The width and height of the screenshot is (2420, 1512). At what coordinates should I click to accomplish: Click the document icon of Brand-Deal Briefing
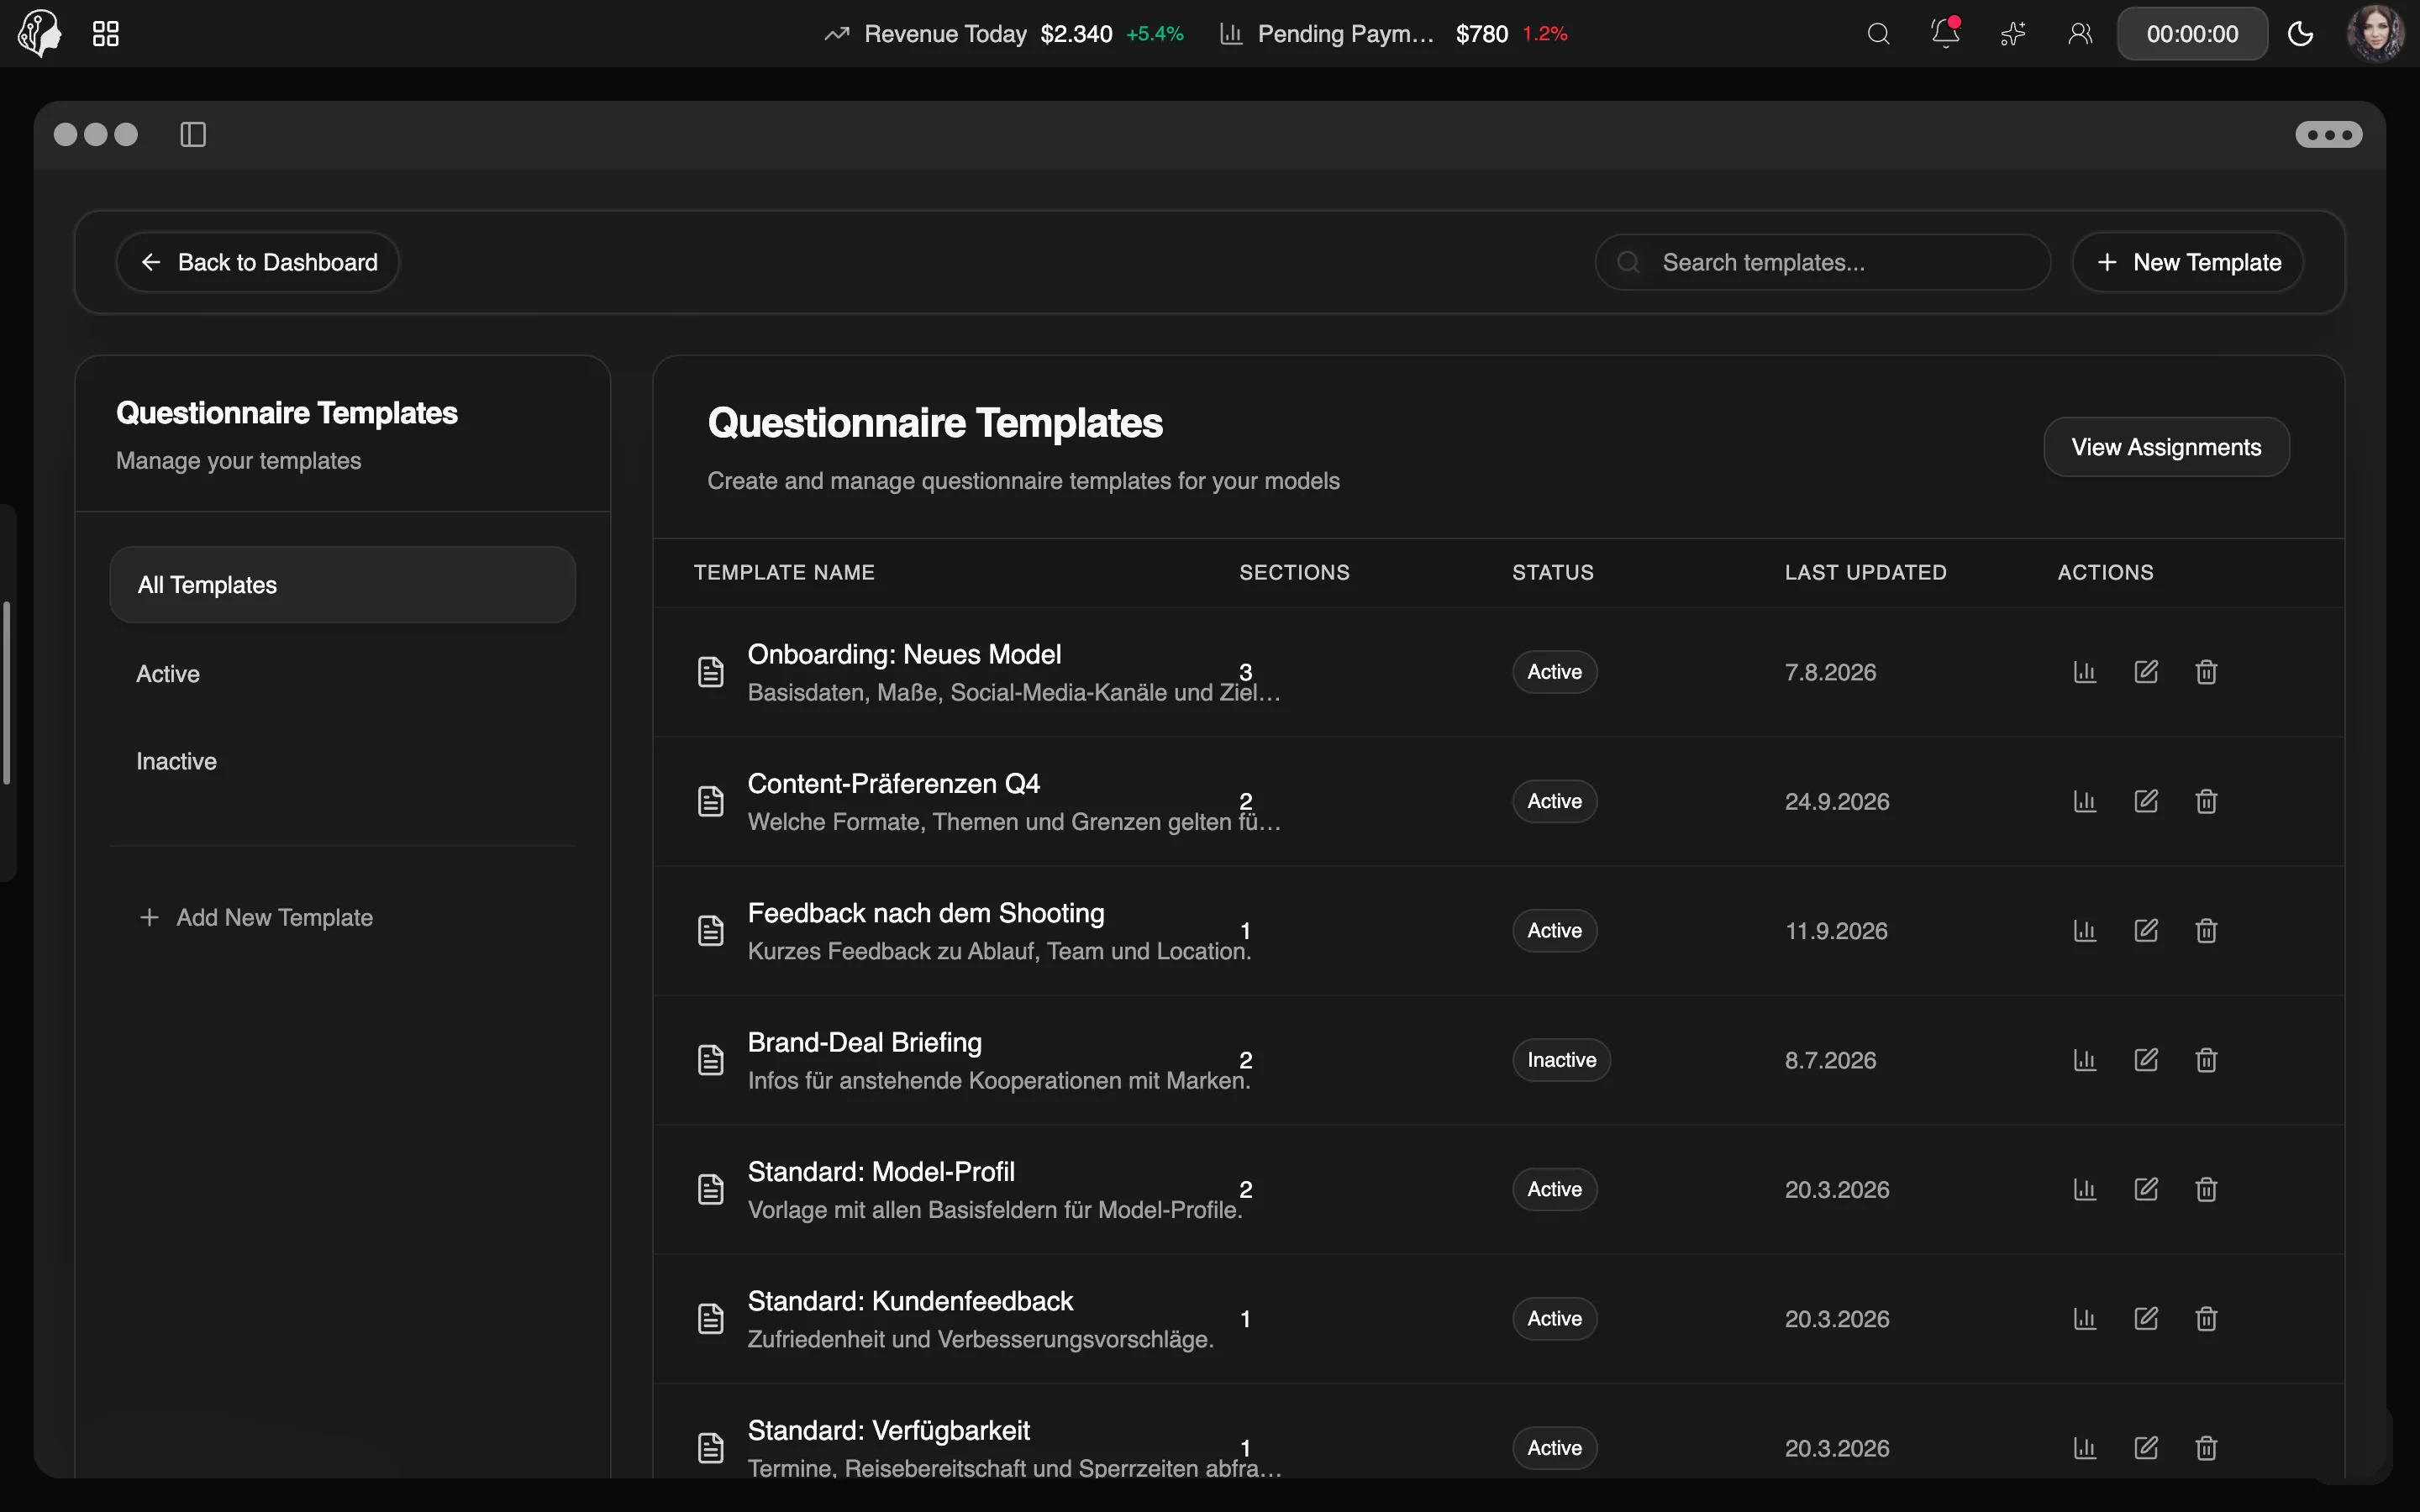tap(710, 1060)
